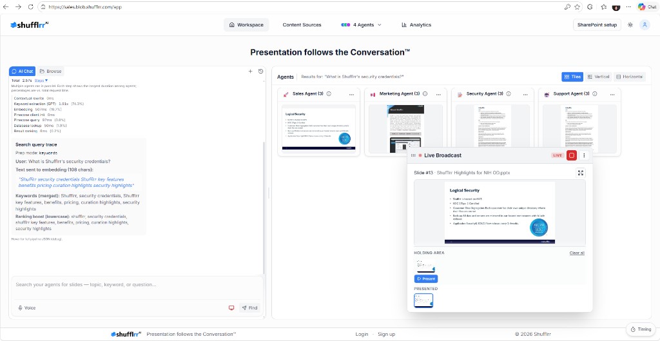The height and width of the screenshot is (341, 660).
Task: Open Marketing Agent result thumbnail
Action: (405, 128)
